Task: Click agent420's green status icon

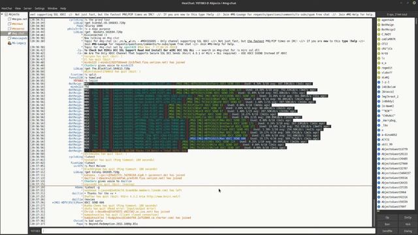Action: (379, 20)
